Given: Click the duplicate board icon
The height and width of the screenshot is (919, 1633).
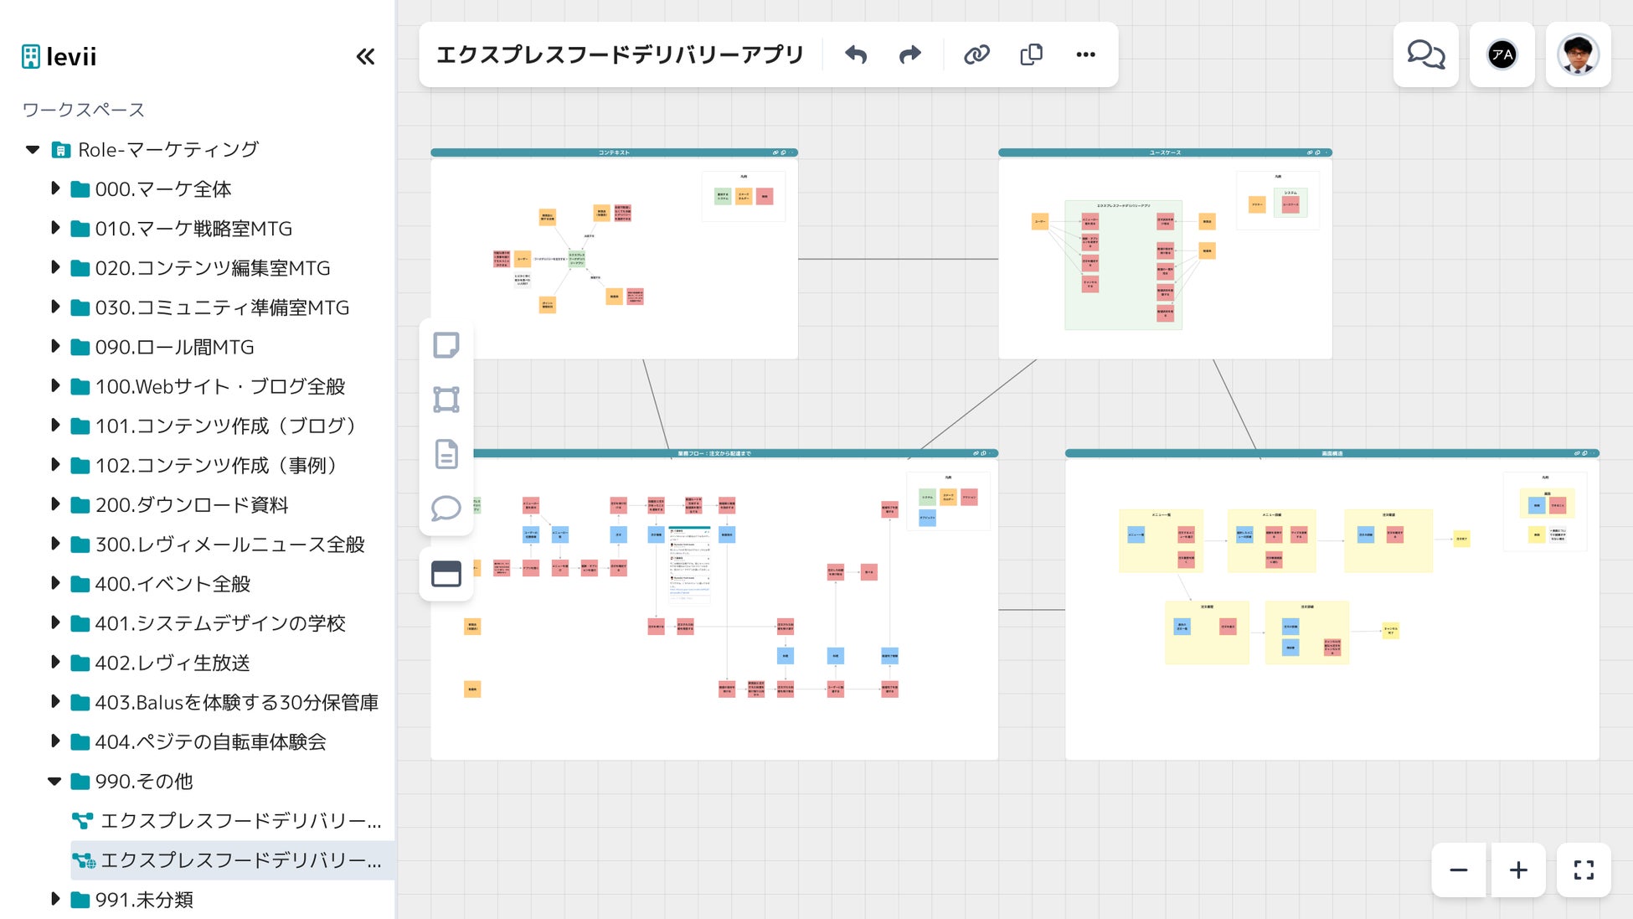Looking at the screenshot, I should coord(1031,55).
